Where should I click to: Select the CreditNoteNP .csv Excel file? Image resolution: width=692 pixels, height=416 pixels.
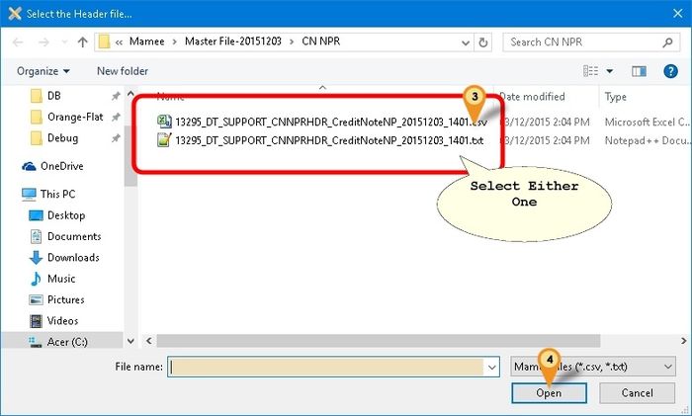(x=327, y=121)
